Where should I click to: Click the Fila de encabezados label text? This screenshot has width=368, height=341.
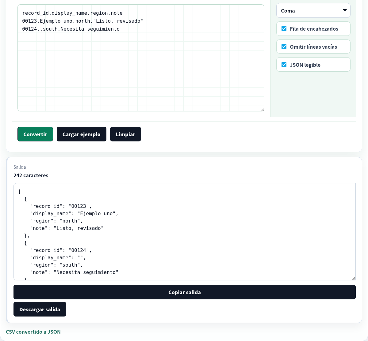pyautogui.click(x=314, y=29)
